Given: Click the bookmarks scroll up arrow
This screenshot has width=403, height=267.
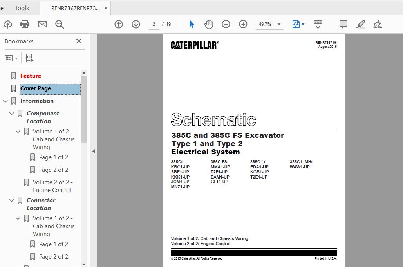Looking at the screenshot, I should pos(84,73).
